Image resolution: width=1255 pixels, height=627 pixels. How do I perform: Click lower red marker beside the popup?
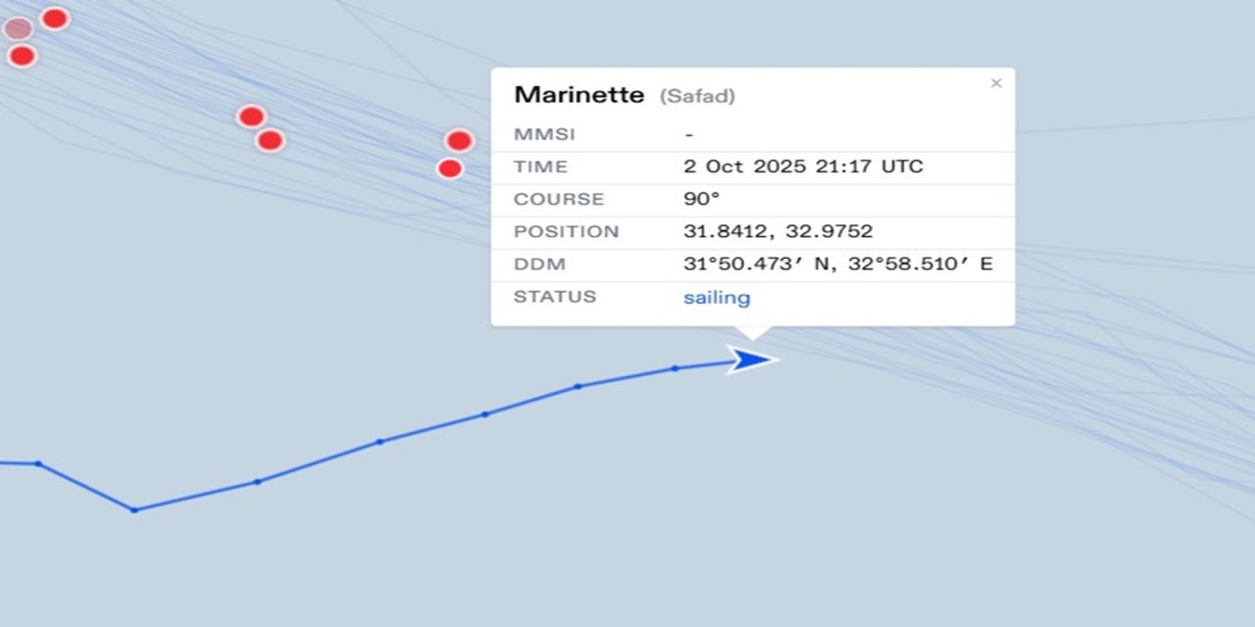click(450, 169)
